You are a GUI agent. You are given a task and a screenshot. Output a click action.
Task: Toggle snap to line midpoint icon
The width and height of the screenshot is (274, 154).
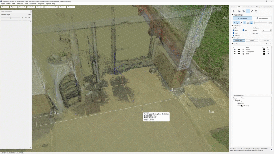click(241, 23)
